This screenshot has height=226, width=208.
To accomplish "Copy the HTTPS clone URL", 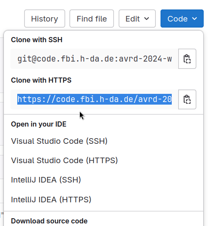I will click(187, 99).
